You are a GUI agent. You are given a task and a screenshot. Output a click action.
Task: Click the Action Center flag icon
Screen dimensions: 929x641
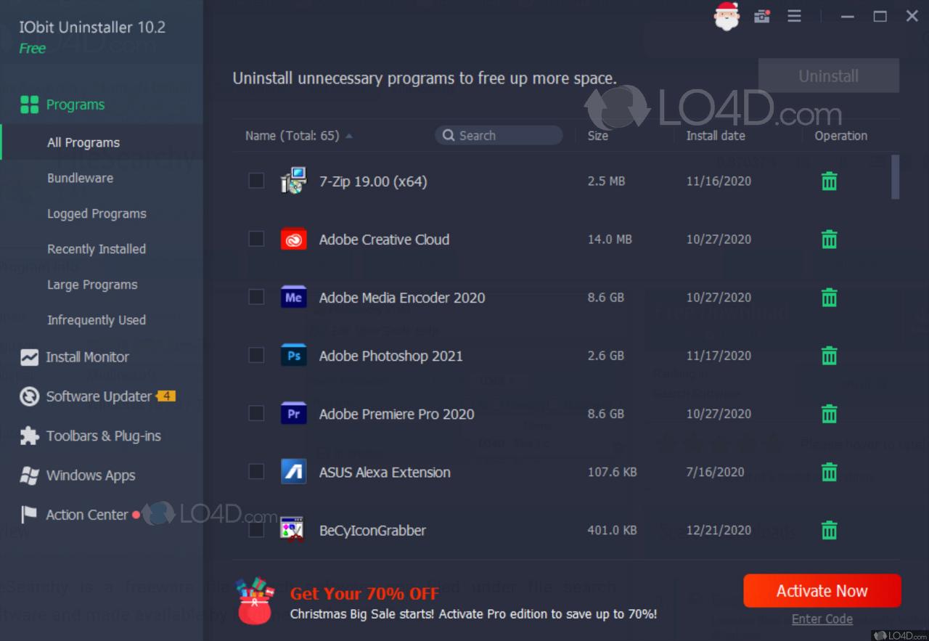[29, 515]
